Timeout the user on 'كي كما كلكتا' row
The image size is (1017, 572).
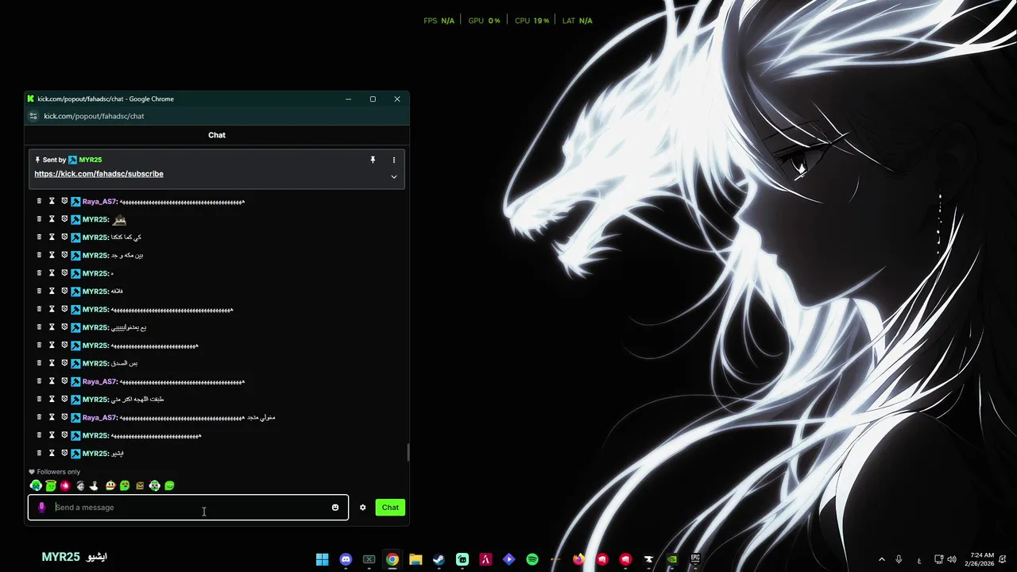tap(52, 237)
